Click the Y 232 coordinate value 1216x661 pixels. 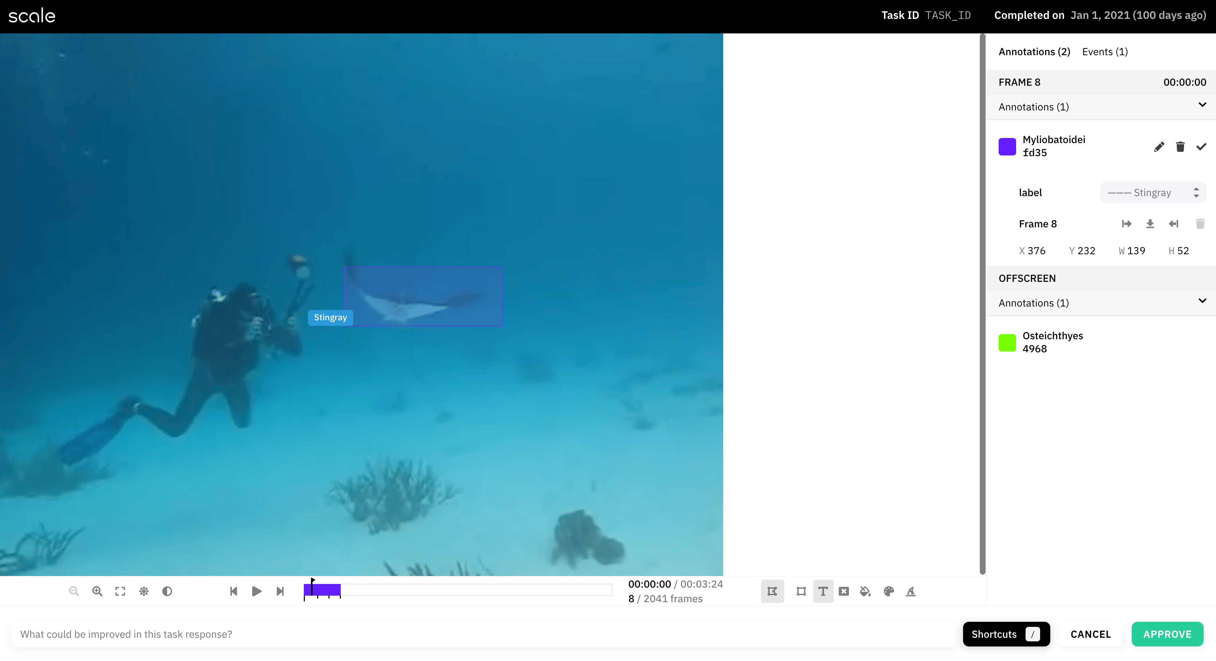pos(1082,251)
